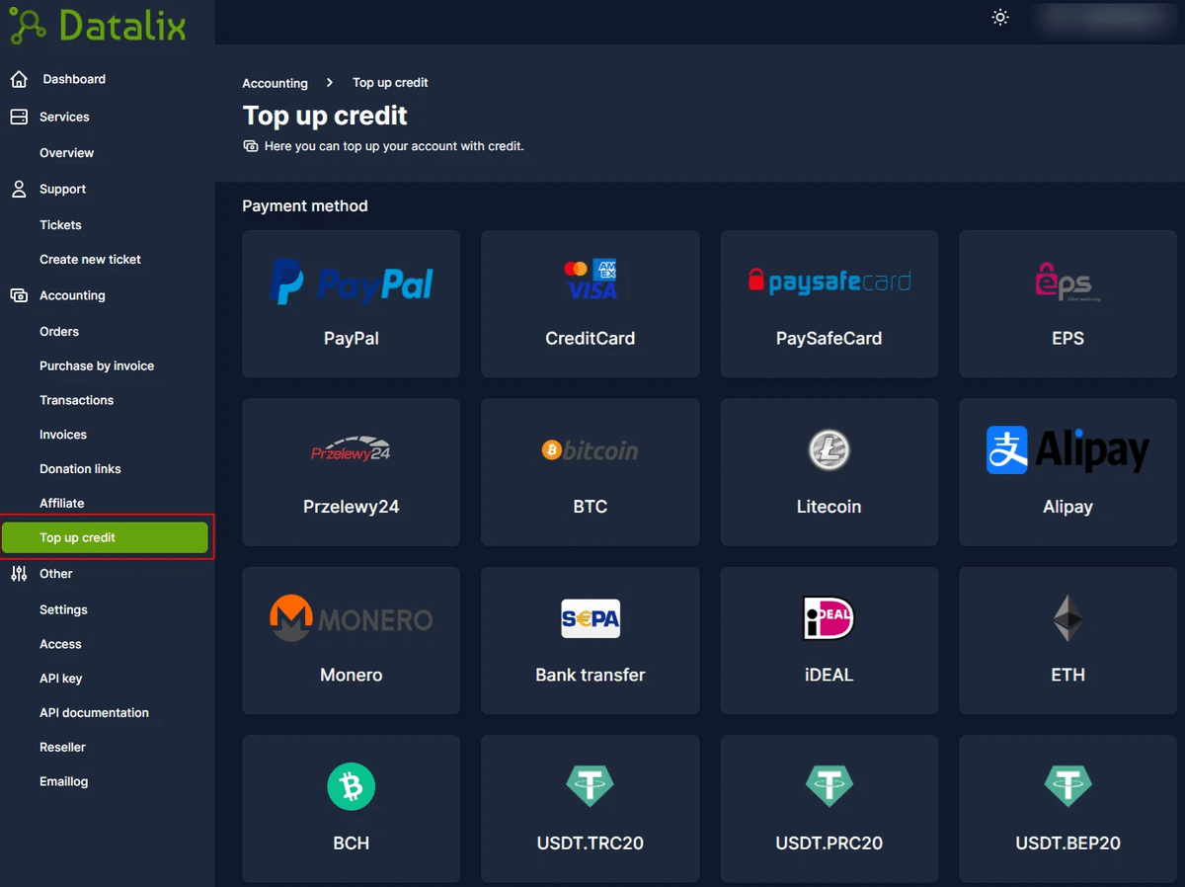This screenshot has width=1185, height=887.
Task: Click the Support person icon in sidebar
Action: coord(19,189)
